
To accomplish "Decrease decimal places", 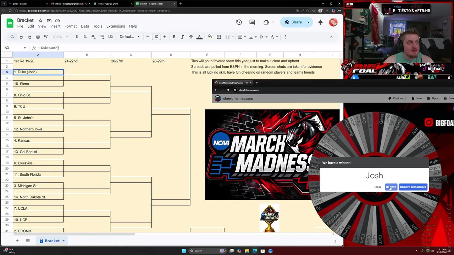I will pos(93,37).
